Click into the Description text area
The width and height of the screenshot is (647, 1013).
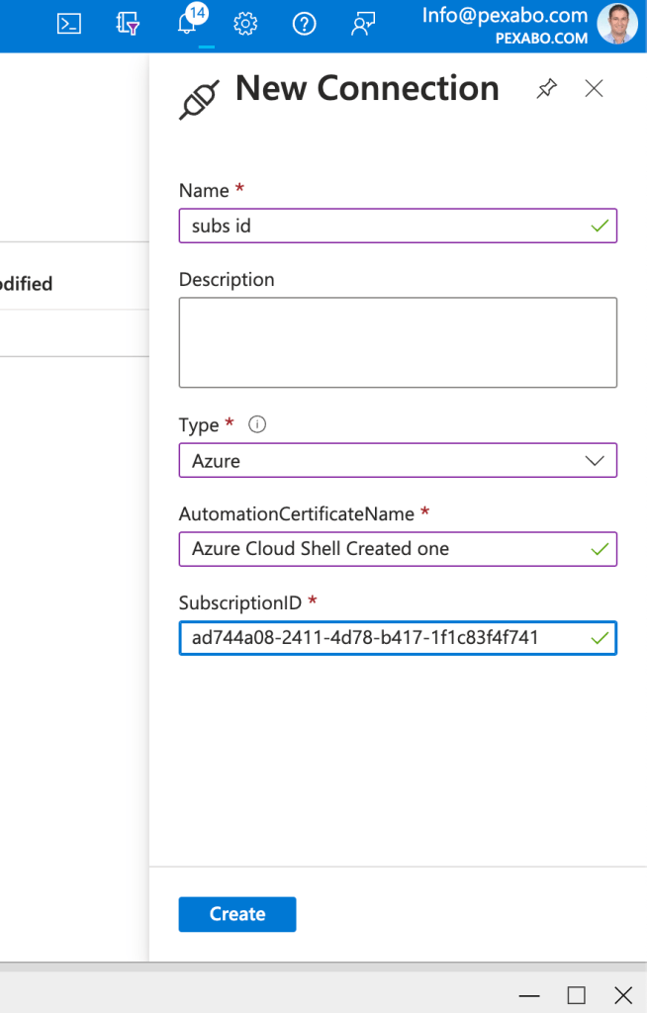[x=398, y=342]
